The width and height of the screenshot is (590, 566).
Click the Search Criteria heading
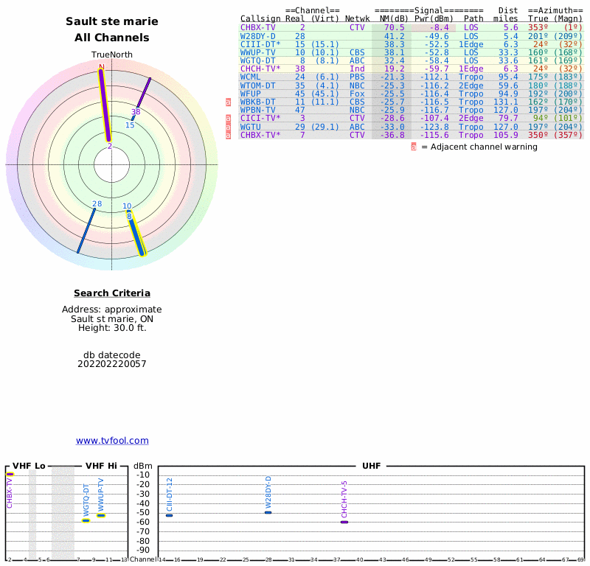112,293
